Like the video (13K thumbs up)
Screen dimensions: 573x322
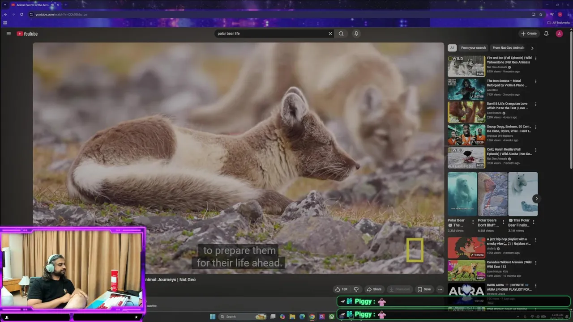tap(341, 289)
